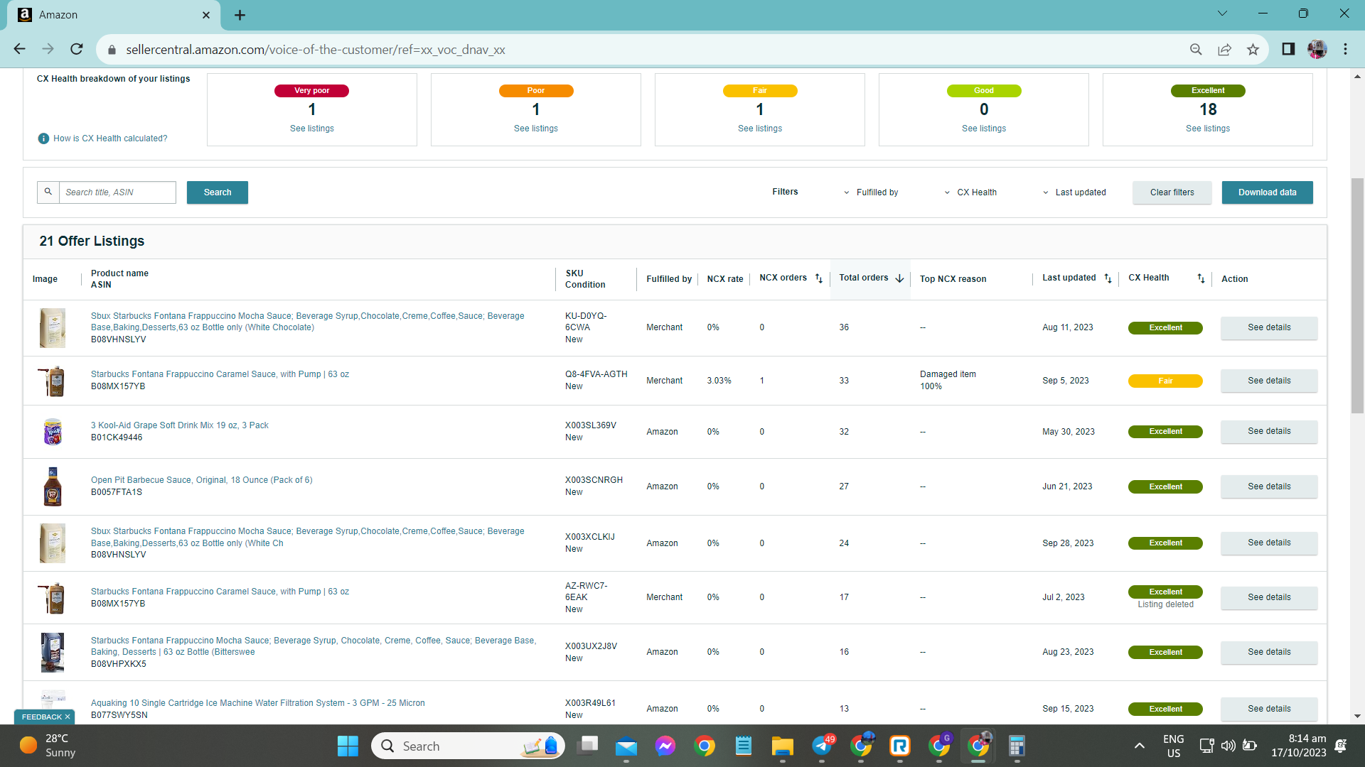Click the Search button for listings

(218, 192)
